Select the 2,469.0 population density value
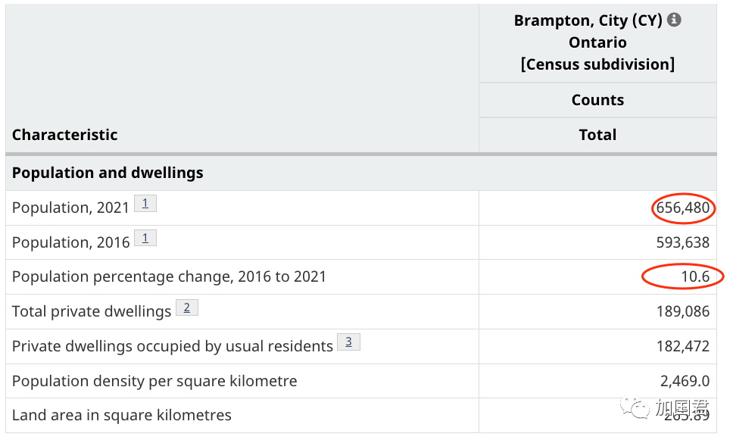 click(685, 381)
